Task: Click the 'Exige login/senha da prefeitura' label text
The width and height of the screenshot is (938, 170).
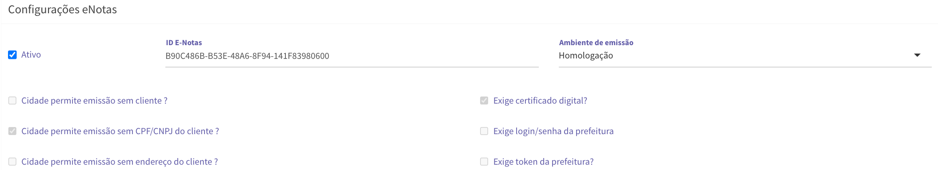Action: [553, 131]
